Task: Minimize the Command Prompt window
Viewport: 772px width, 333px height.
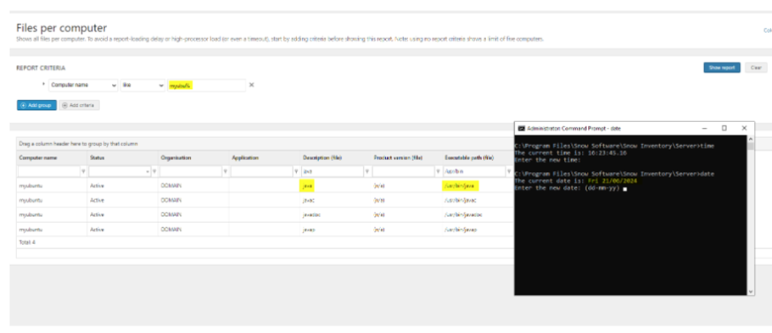Action: pyautogui.click(x=704, y=128)
